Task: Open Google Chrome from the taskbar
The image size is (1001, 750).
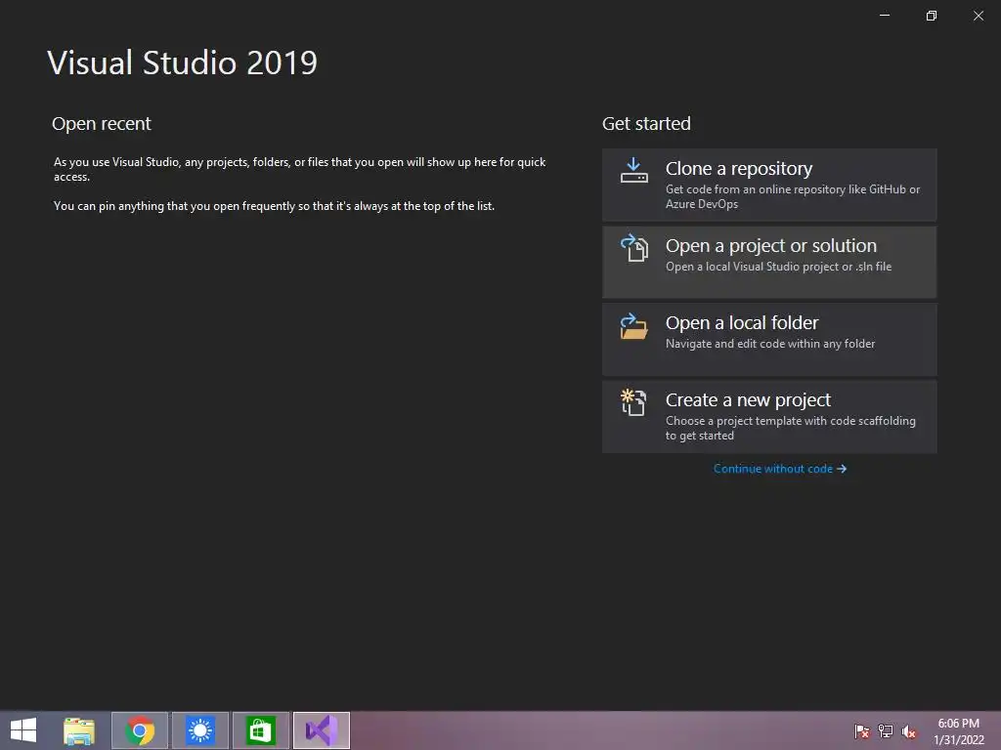Action: pos(140,730)
